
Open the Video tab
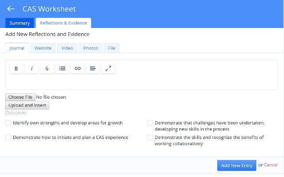coord(67,48)
